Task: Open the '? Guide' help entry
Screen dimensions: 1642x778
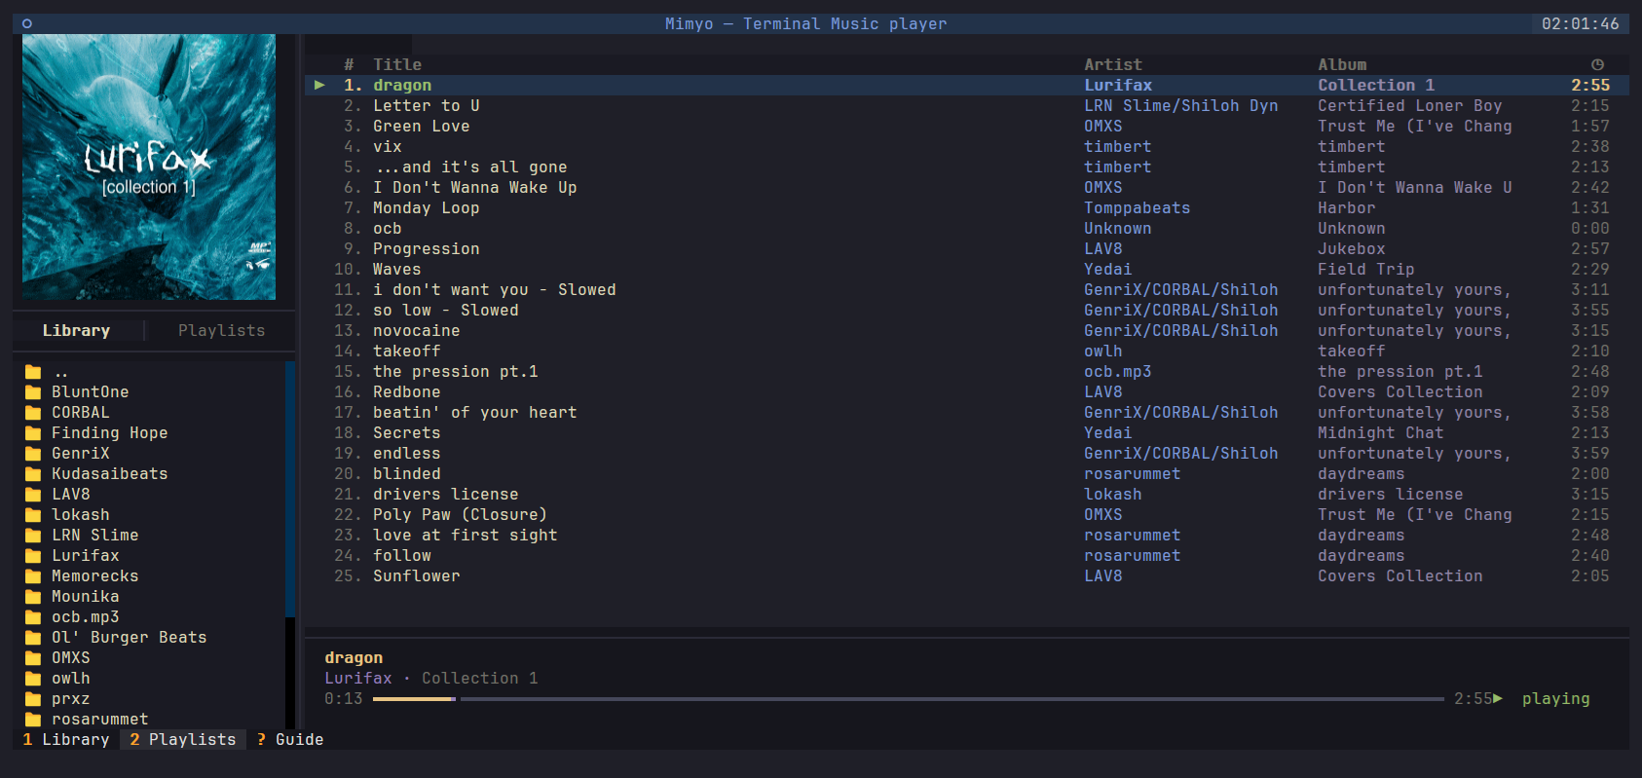Action: point(290,740)
